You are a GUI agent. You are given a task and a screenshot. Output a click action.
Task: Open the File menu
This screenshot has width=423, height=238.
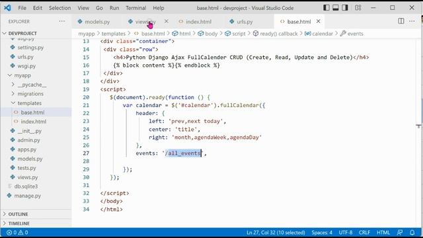(22, 8)
